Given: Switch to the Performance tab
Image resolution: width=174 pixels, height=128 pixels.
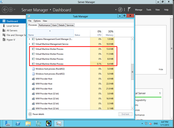Looking at the screenshot, I should pos(45,25).
